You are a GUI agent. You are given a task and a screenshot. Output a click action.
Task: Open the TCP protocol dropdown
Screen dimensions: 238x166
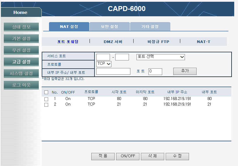(104, 64)
